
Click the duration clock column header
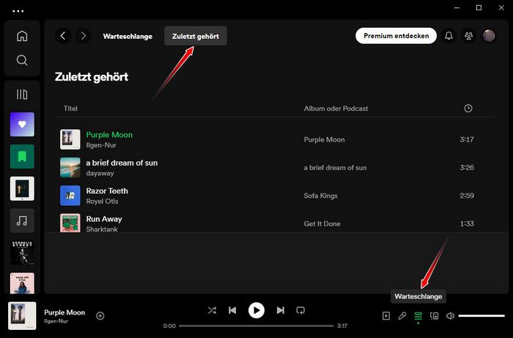click(x=468, y=109)
